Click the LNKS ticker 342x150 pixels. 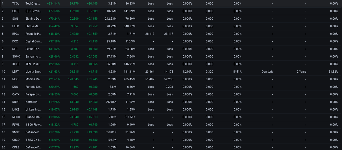16,109
